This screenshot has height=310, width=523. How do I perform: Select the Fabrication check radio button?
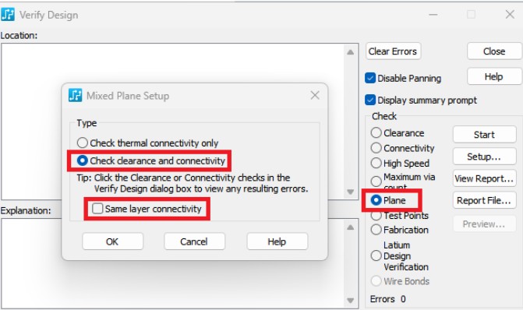pyautogui.click(x=376, y=230)
